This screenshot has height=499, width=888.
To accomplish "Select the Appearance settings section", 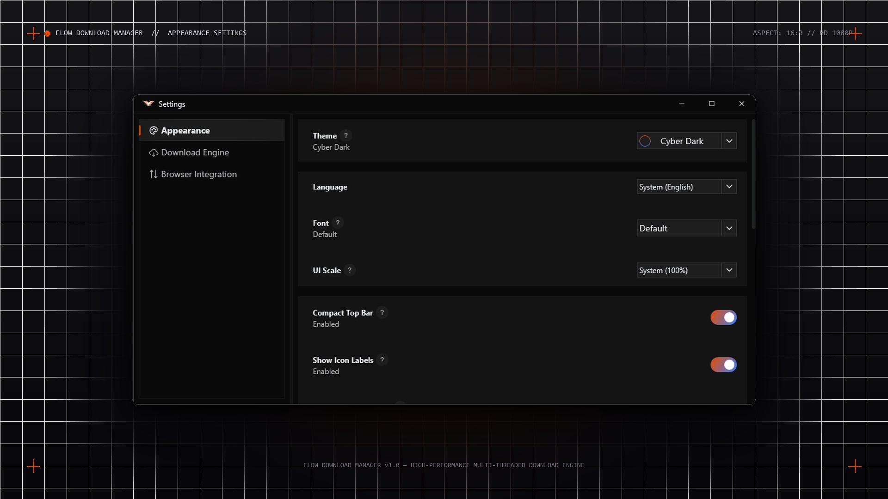I will click(x=212, y=131).
